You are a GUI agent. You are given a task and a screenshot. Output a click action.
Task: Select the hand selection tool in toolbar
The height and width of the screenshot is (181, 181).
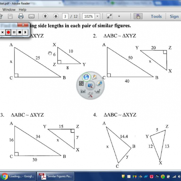pyautogui.click(x=138, y=16)
